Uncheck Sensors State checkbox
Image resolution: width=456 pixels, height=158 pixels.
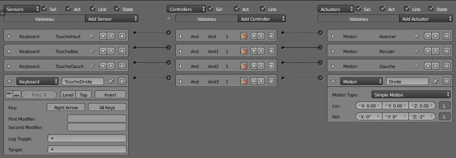tap(117, 9)
